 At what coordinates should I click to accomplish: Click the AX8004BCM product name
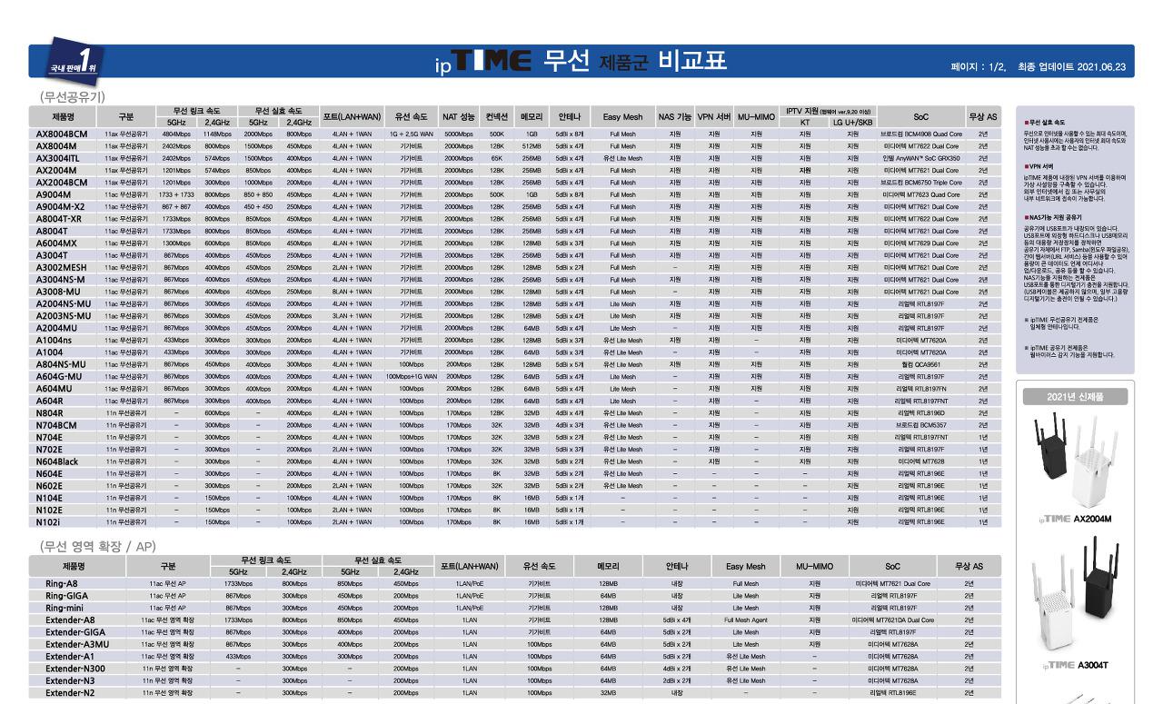coord(62,134)
